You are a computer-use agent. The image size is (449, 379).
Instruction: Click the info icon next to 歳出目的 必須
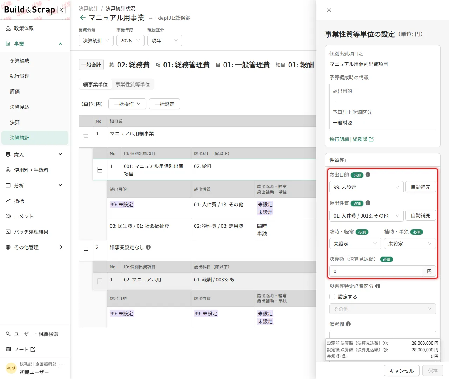point(368,174)
